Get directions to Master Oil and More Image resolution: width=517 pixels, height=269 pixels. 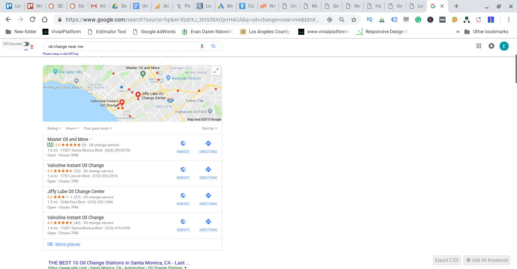pyautogui.click(x=208, y=147)
